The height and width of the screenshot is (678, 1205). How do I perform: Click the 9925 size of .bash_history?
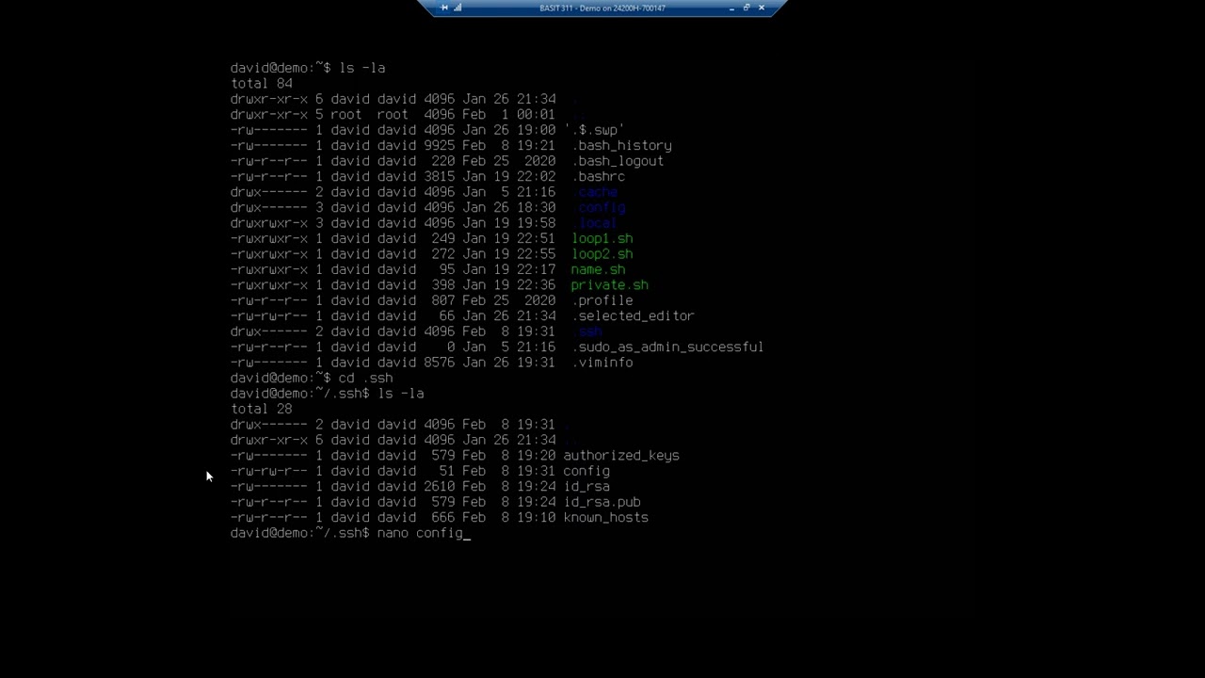click(439, 145)
